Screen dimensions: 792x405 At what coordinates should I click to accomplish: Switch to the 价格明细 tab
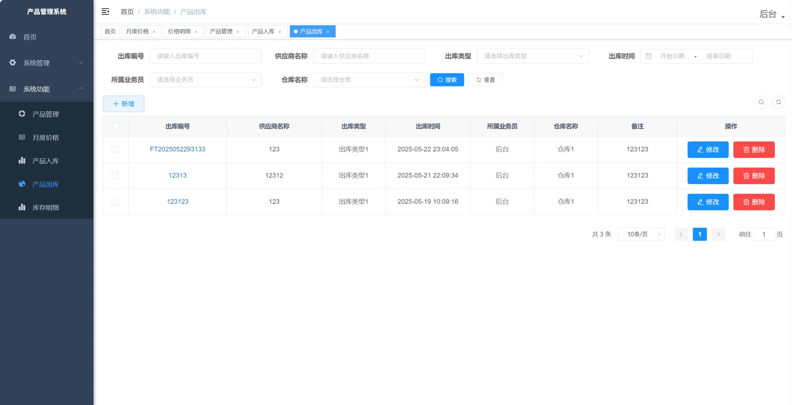coord(180,31)
